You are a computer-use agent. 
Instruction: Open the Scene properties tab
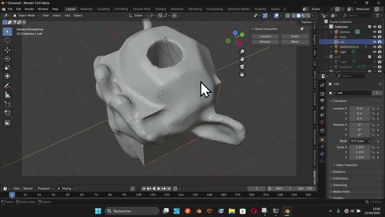(x=322, y=115)
